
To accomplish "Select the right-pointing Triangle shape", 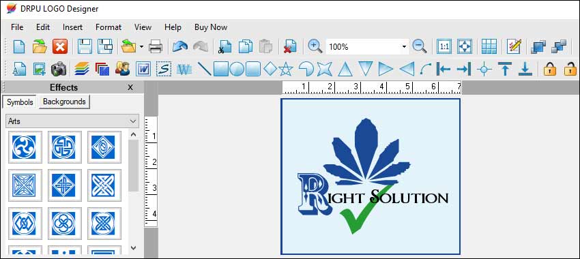I will pos(386,69).
